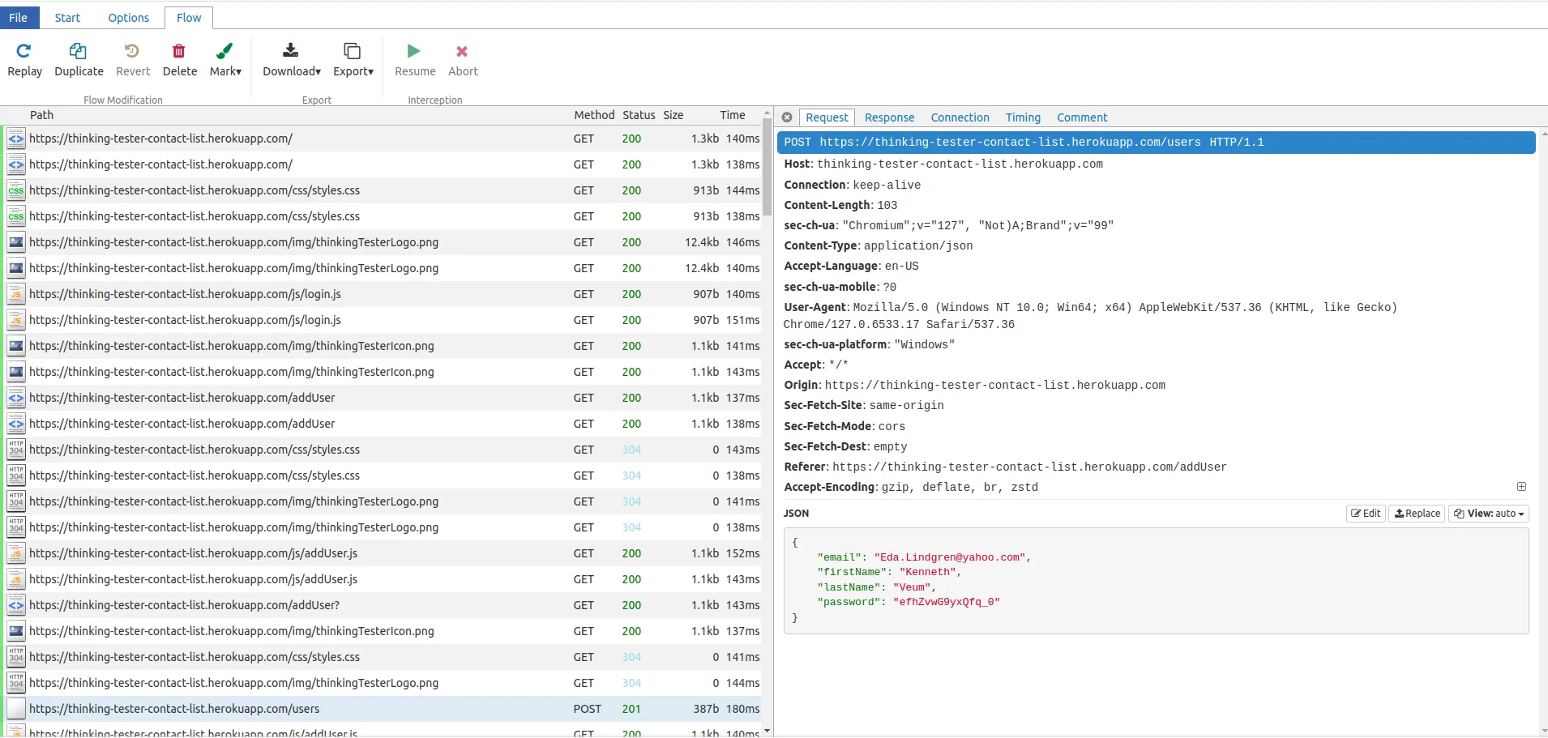Select the Request tab

tap(827, 117)
